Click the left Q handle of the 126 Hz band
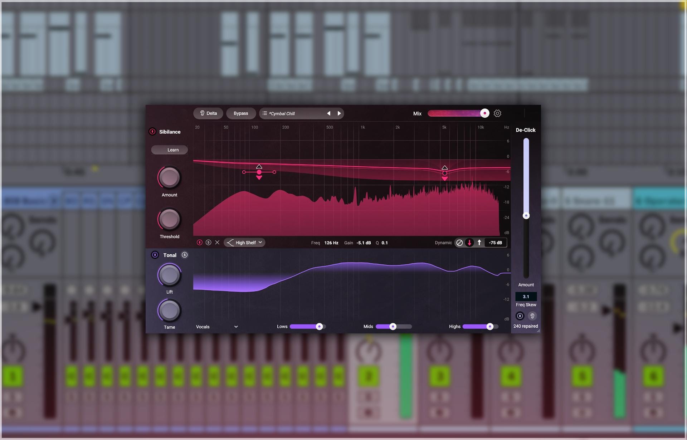The image size is (687, 440). (244, 172)
